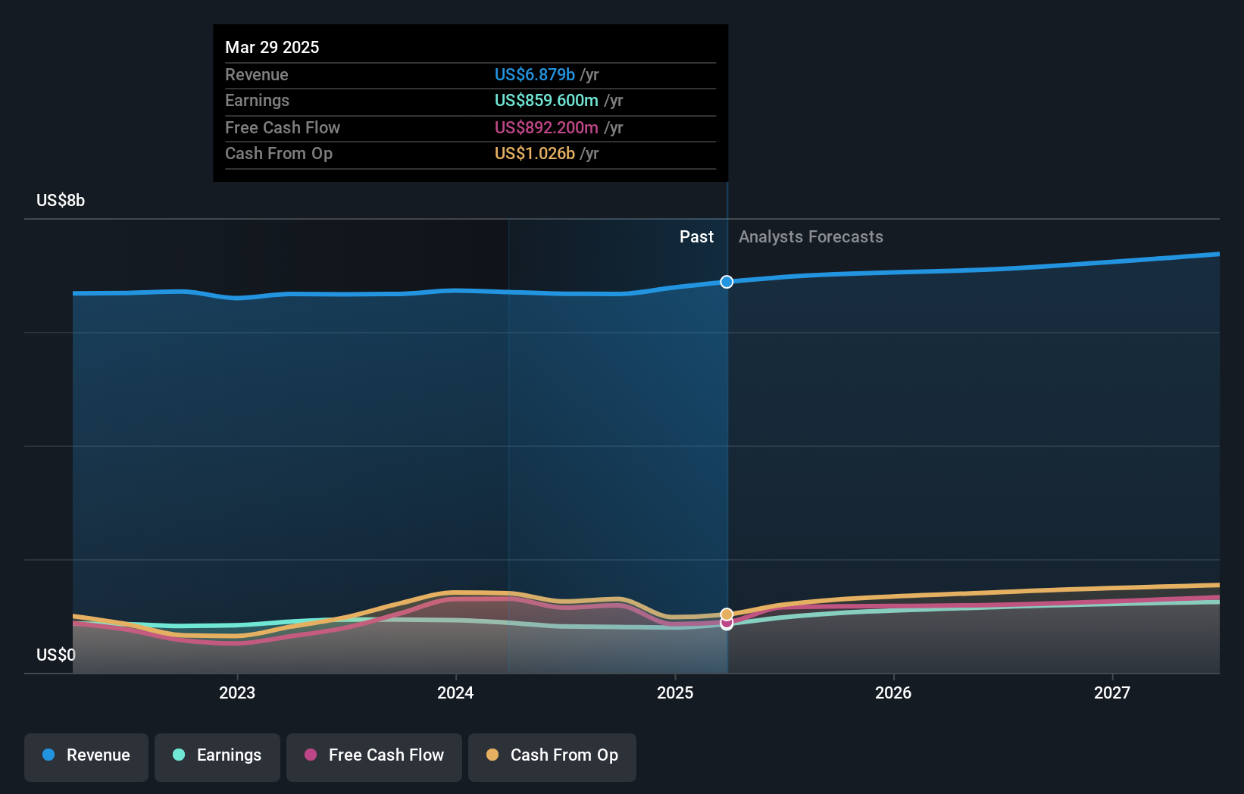Click the Past label on chart
The image size is (1244, 794).
pyautogui.click(x=696, y=236)
